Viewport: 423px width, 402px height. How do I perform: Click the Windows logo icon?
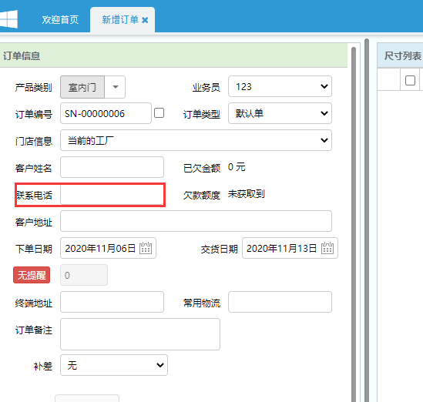8,19
